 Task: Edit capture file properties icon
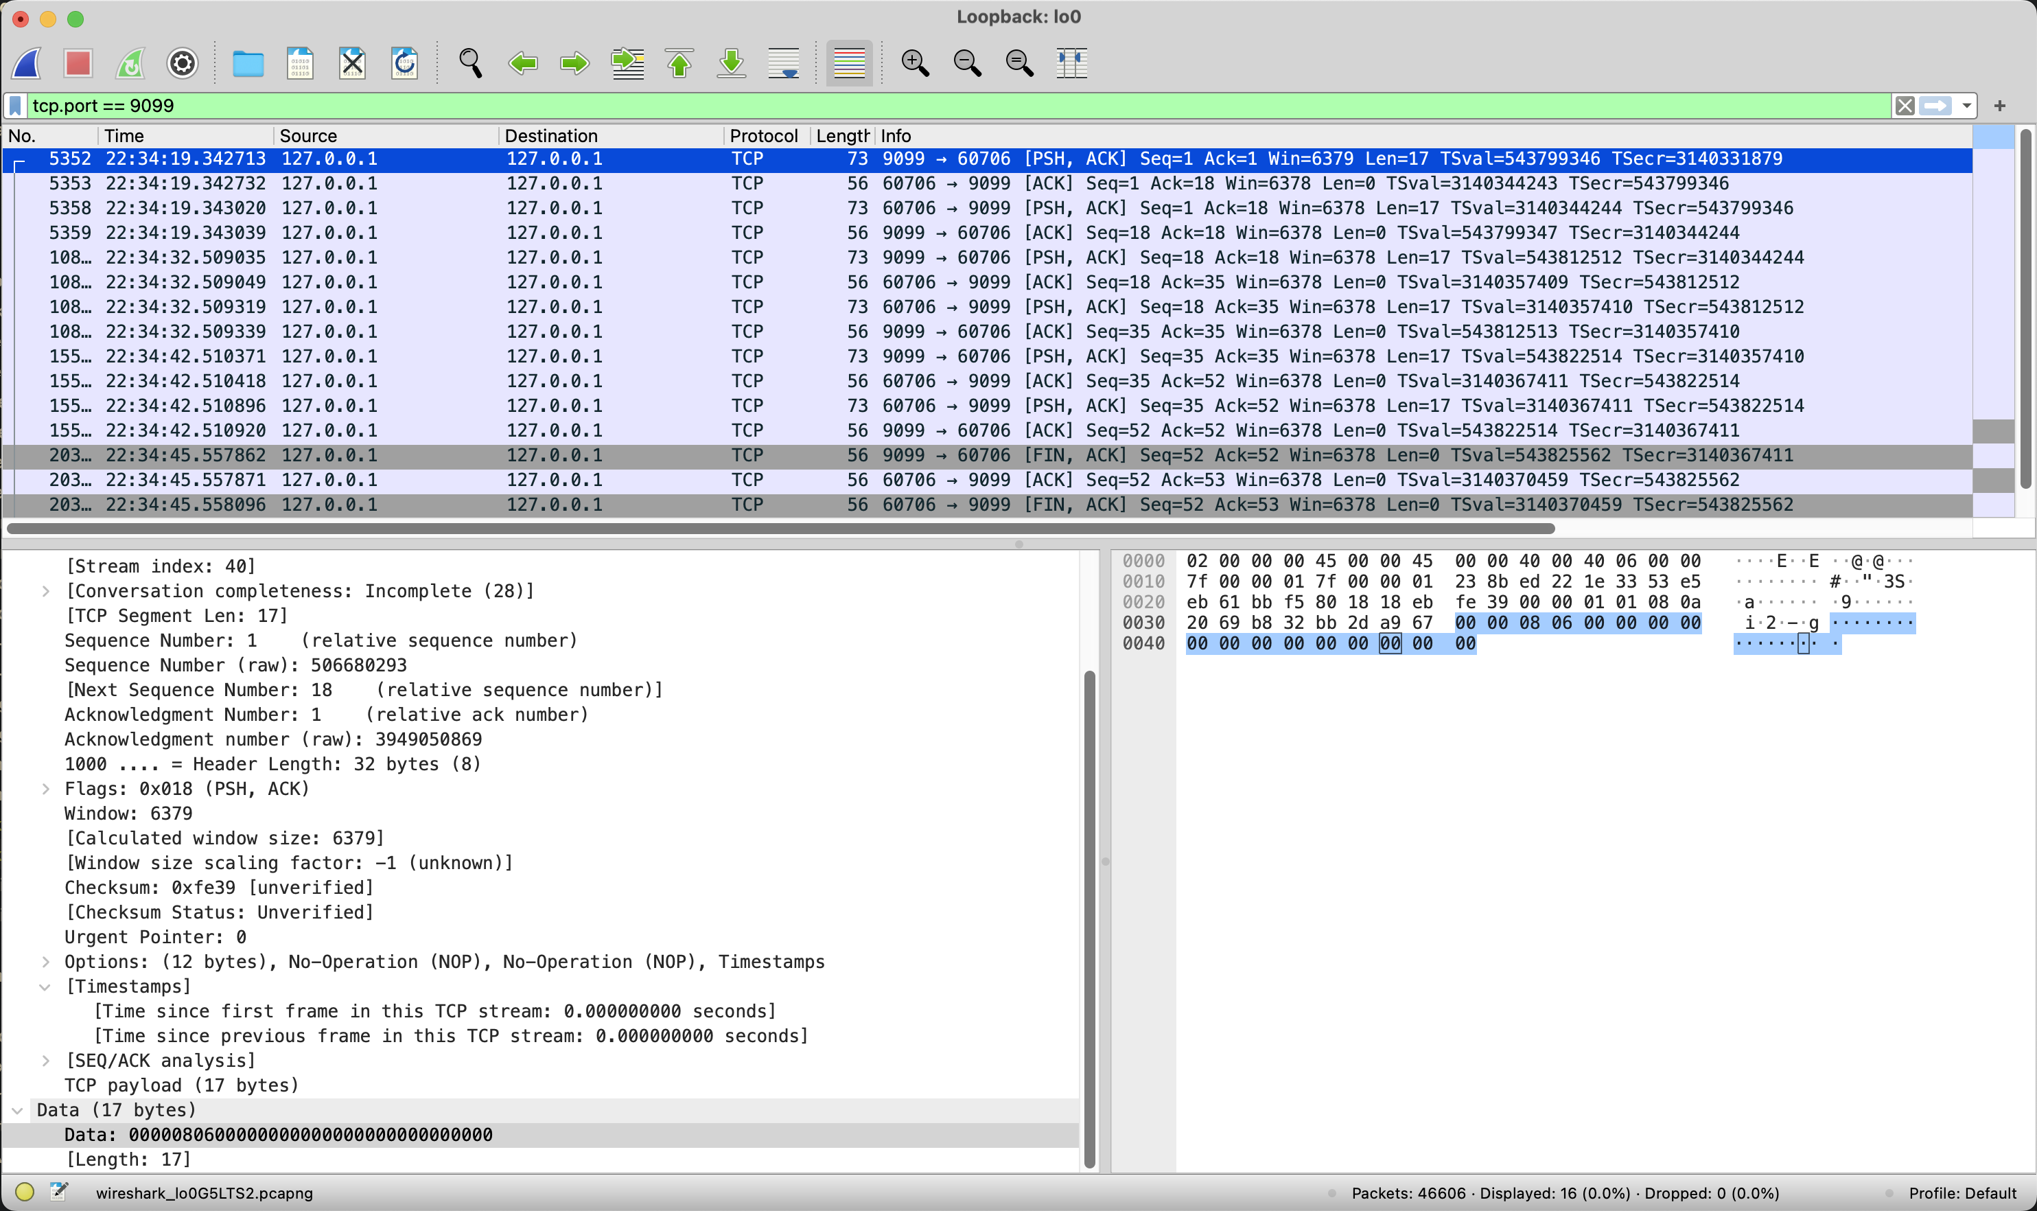[59, 1192]
